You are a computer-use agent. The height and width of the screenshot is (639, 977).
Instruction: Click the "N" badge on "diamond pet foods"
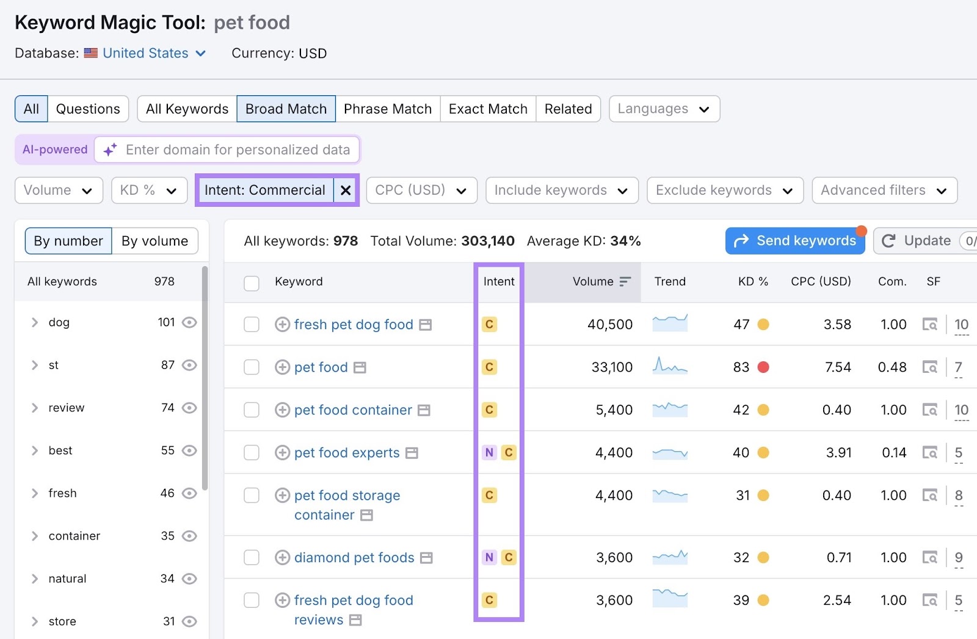pos(488,557)
